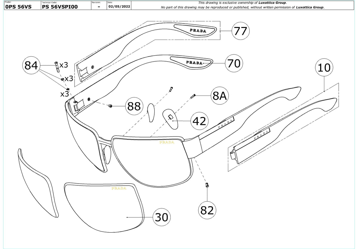Click the date 02/05/2022
358x249 pixels.
pyautogui.click(x=119, y=6)
